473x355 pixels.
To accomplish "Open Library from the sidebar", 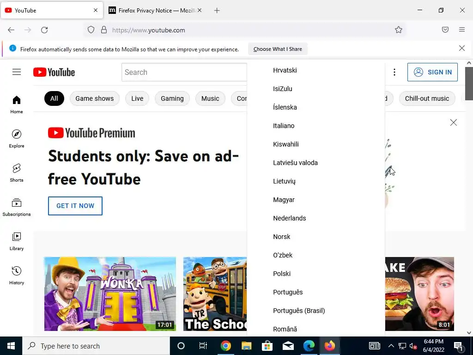I will click(x=17, y=241).
